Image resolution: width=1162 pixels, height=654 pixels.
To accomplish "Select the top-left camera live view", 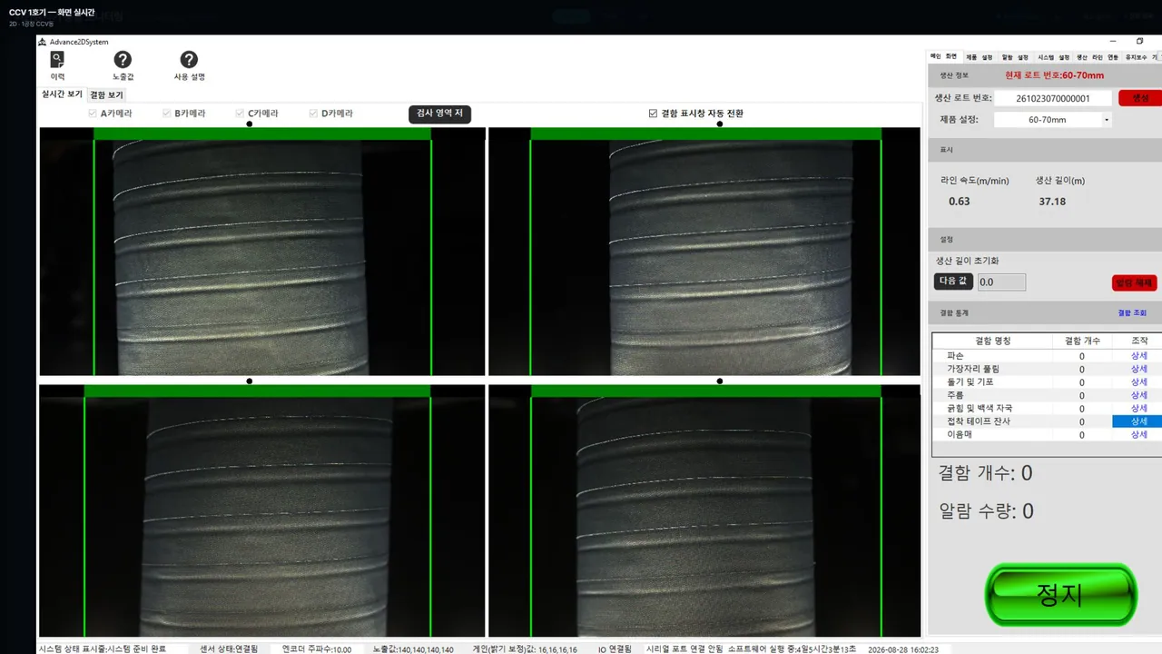I will [262, 252].
